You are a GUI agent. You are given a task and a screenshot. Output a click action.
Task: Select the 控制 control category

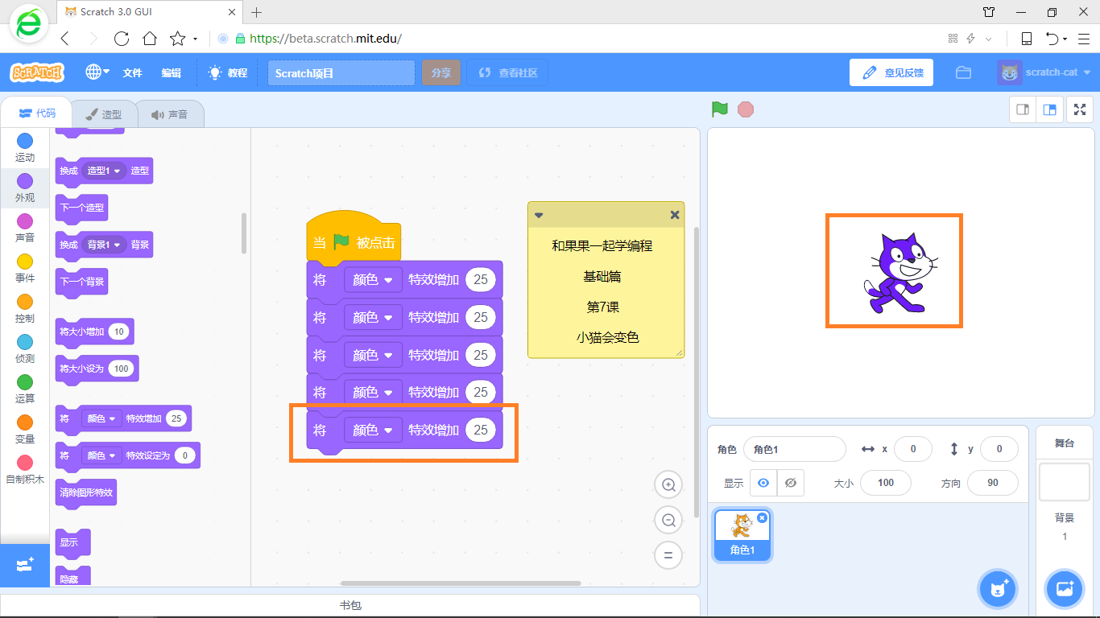click(25, 309)
